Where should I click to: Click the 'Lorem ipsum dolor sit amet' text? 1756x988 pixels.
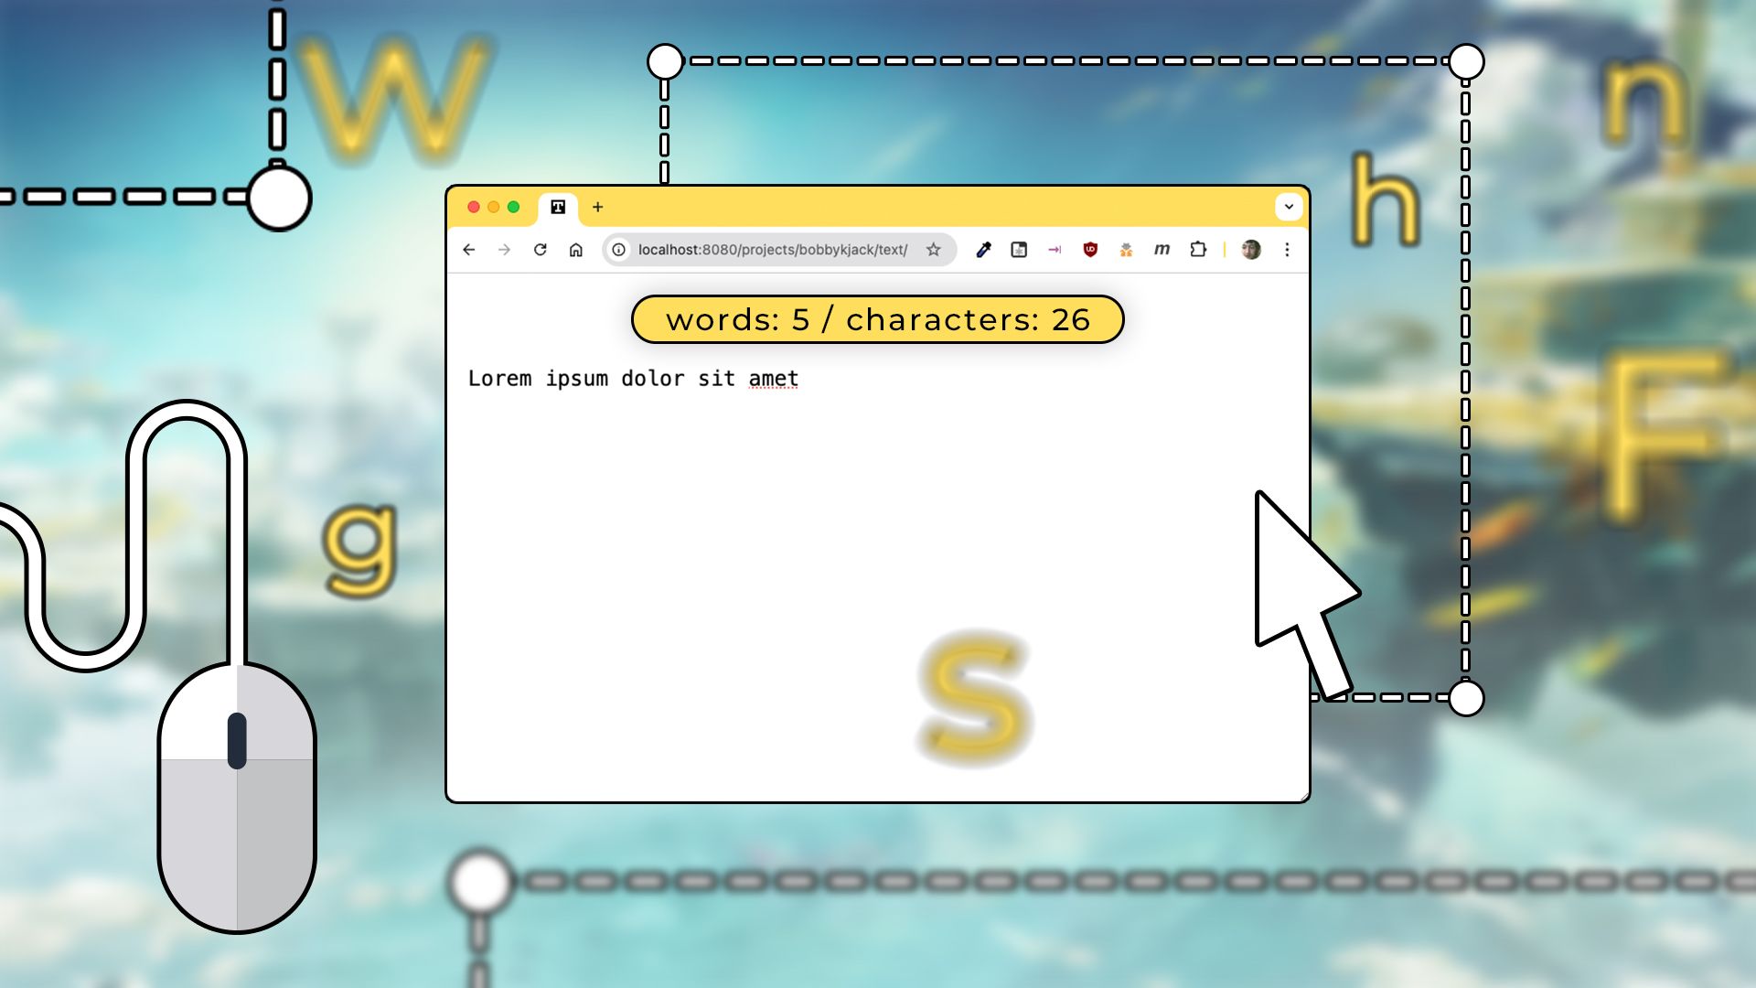[632, 378]
